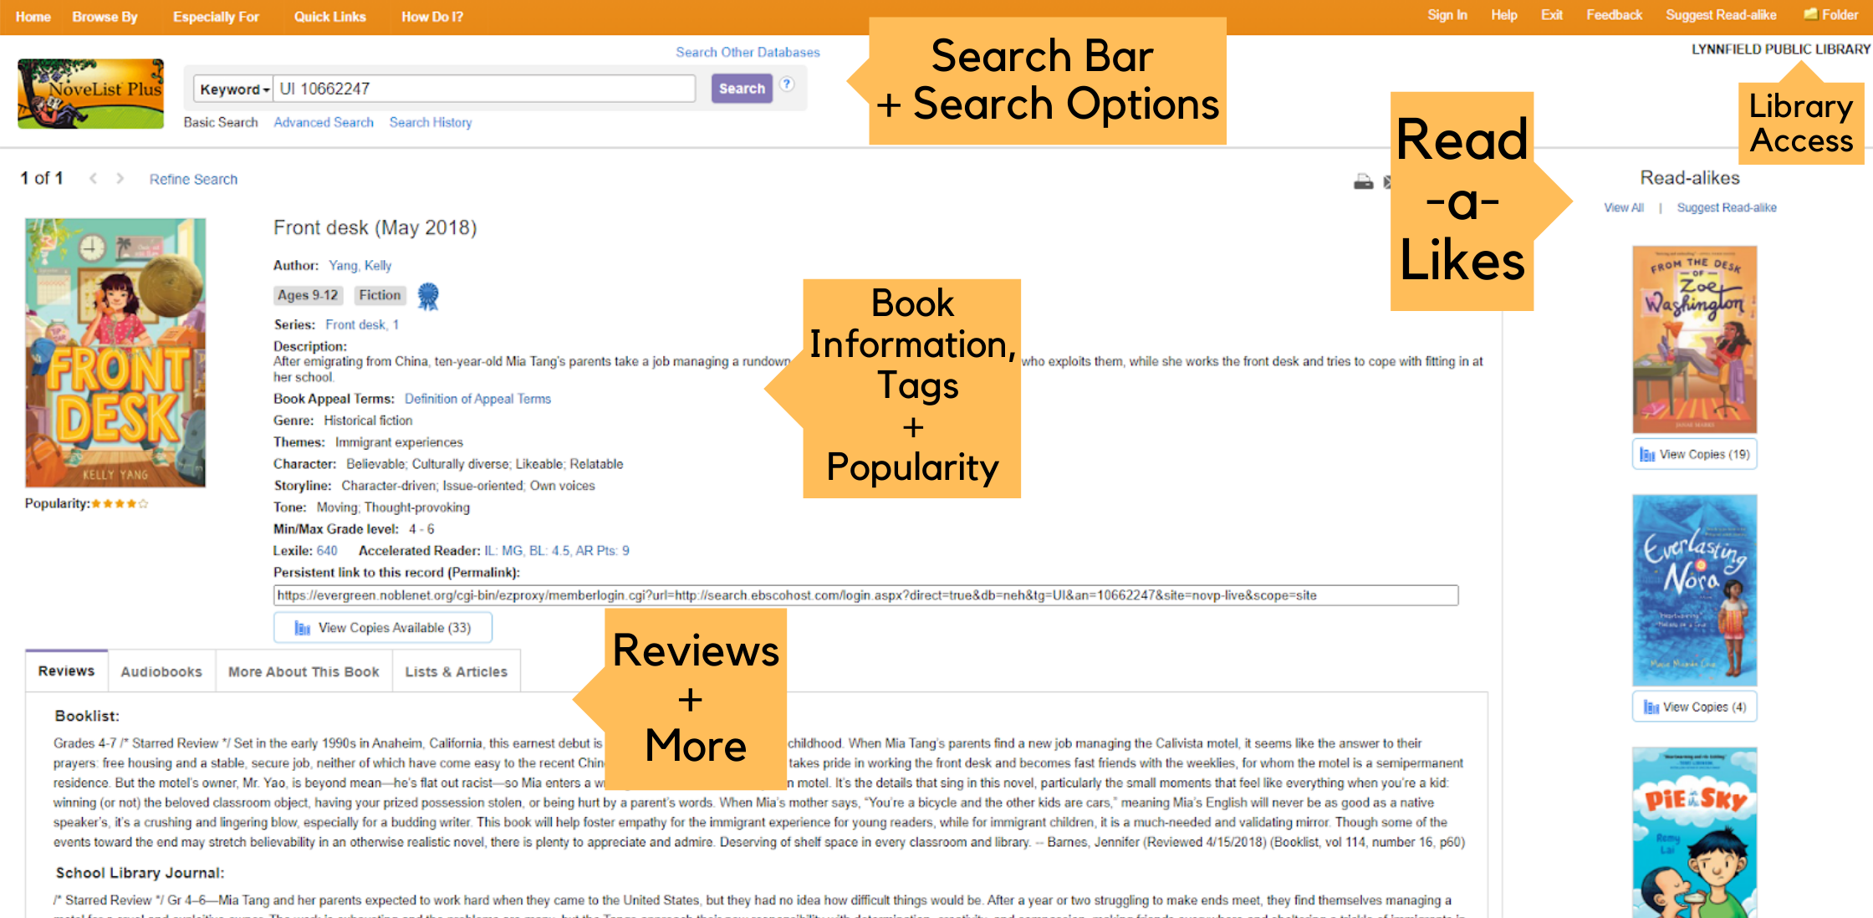Go to next result arrow
The width and height of the screenshot is (1873, 918).
point(120,178)
